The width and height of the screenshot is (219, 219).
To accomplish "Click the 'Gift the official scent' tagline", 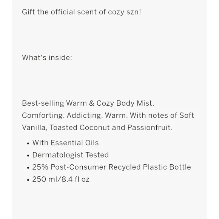I will 82,12.
